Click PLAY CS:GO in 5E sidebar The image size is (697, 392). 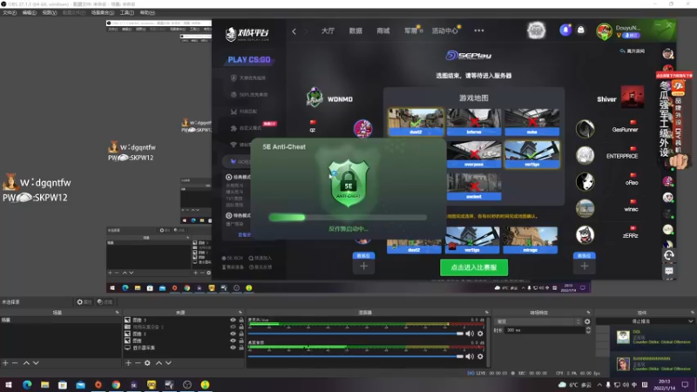pyautogui.click(x=249, y=59)
